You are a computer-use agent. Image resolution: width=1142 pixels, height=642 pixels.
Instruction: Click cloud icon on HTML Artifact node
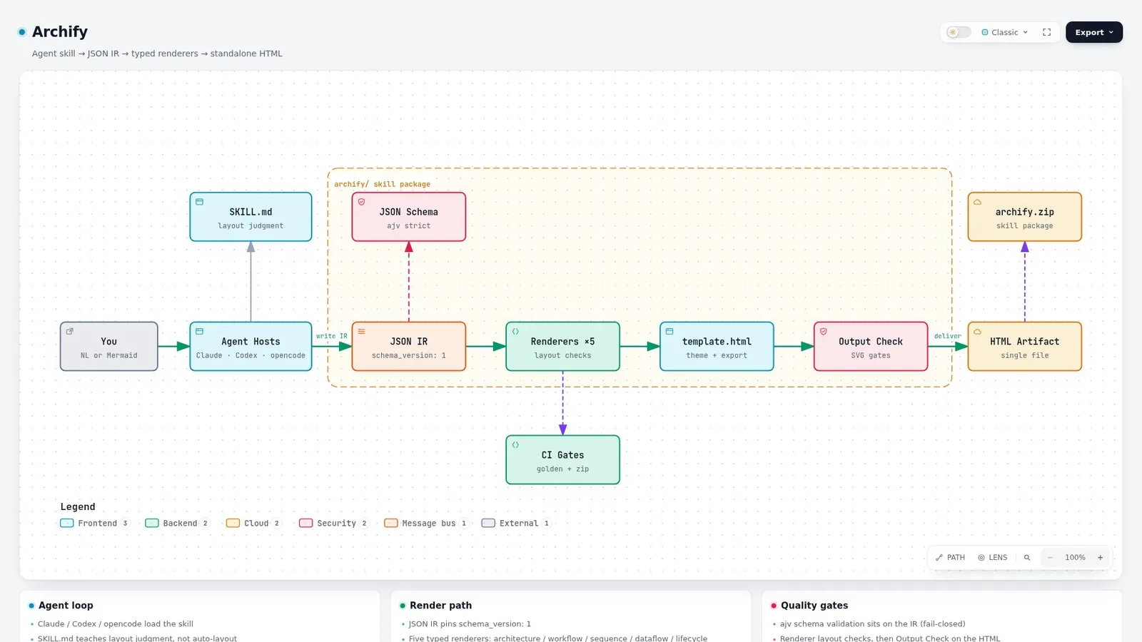pos(978,331)
